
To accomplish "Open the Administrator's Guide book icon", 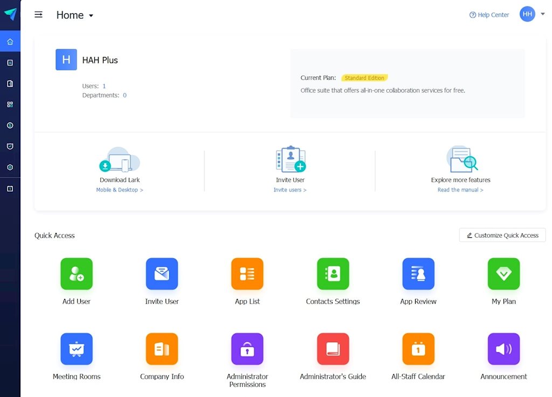I will point(333,349).
